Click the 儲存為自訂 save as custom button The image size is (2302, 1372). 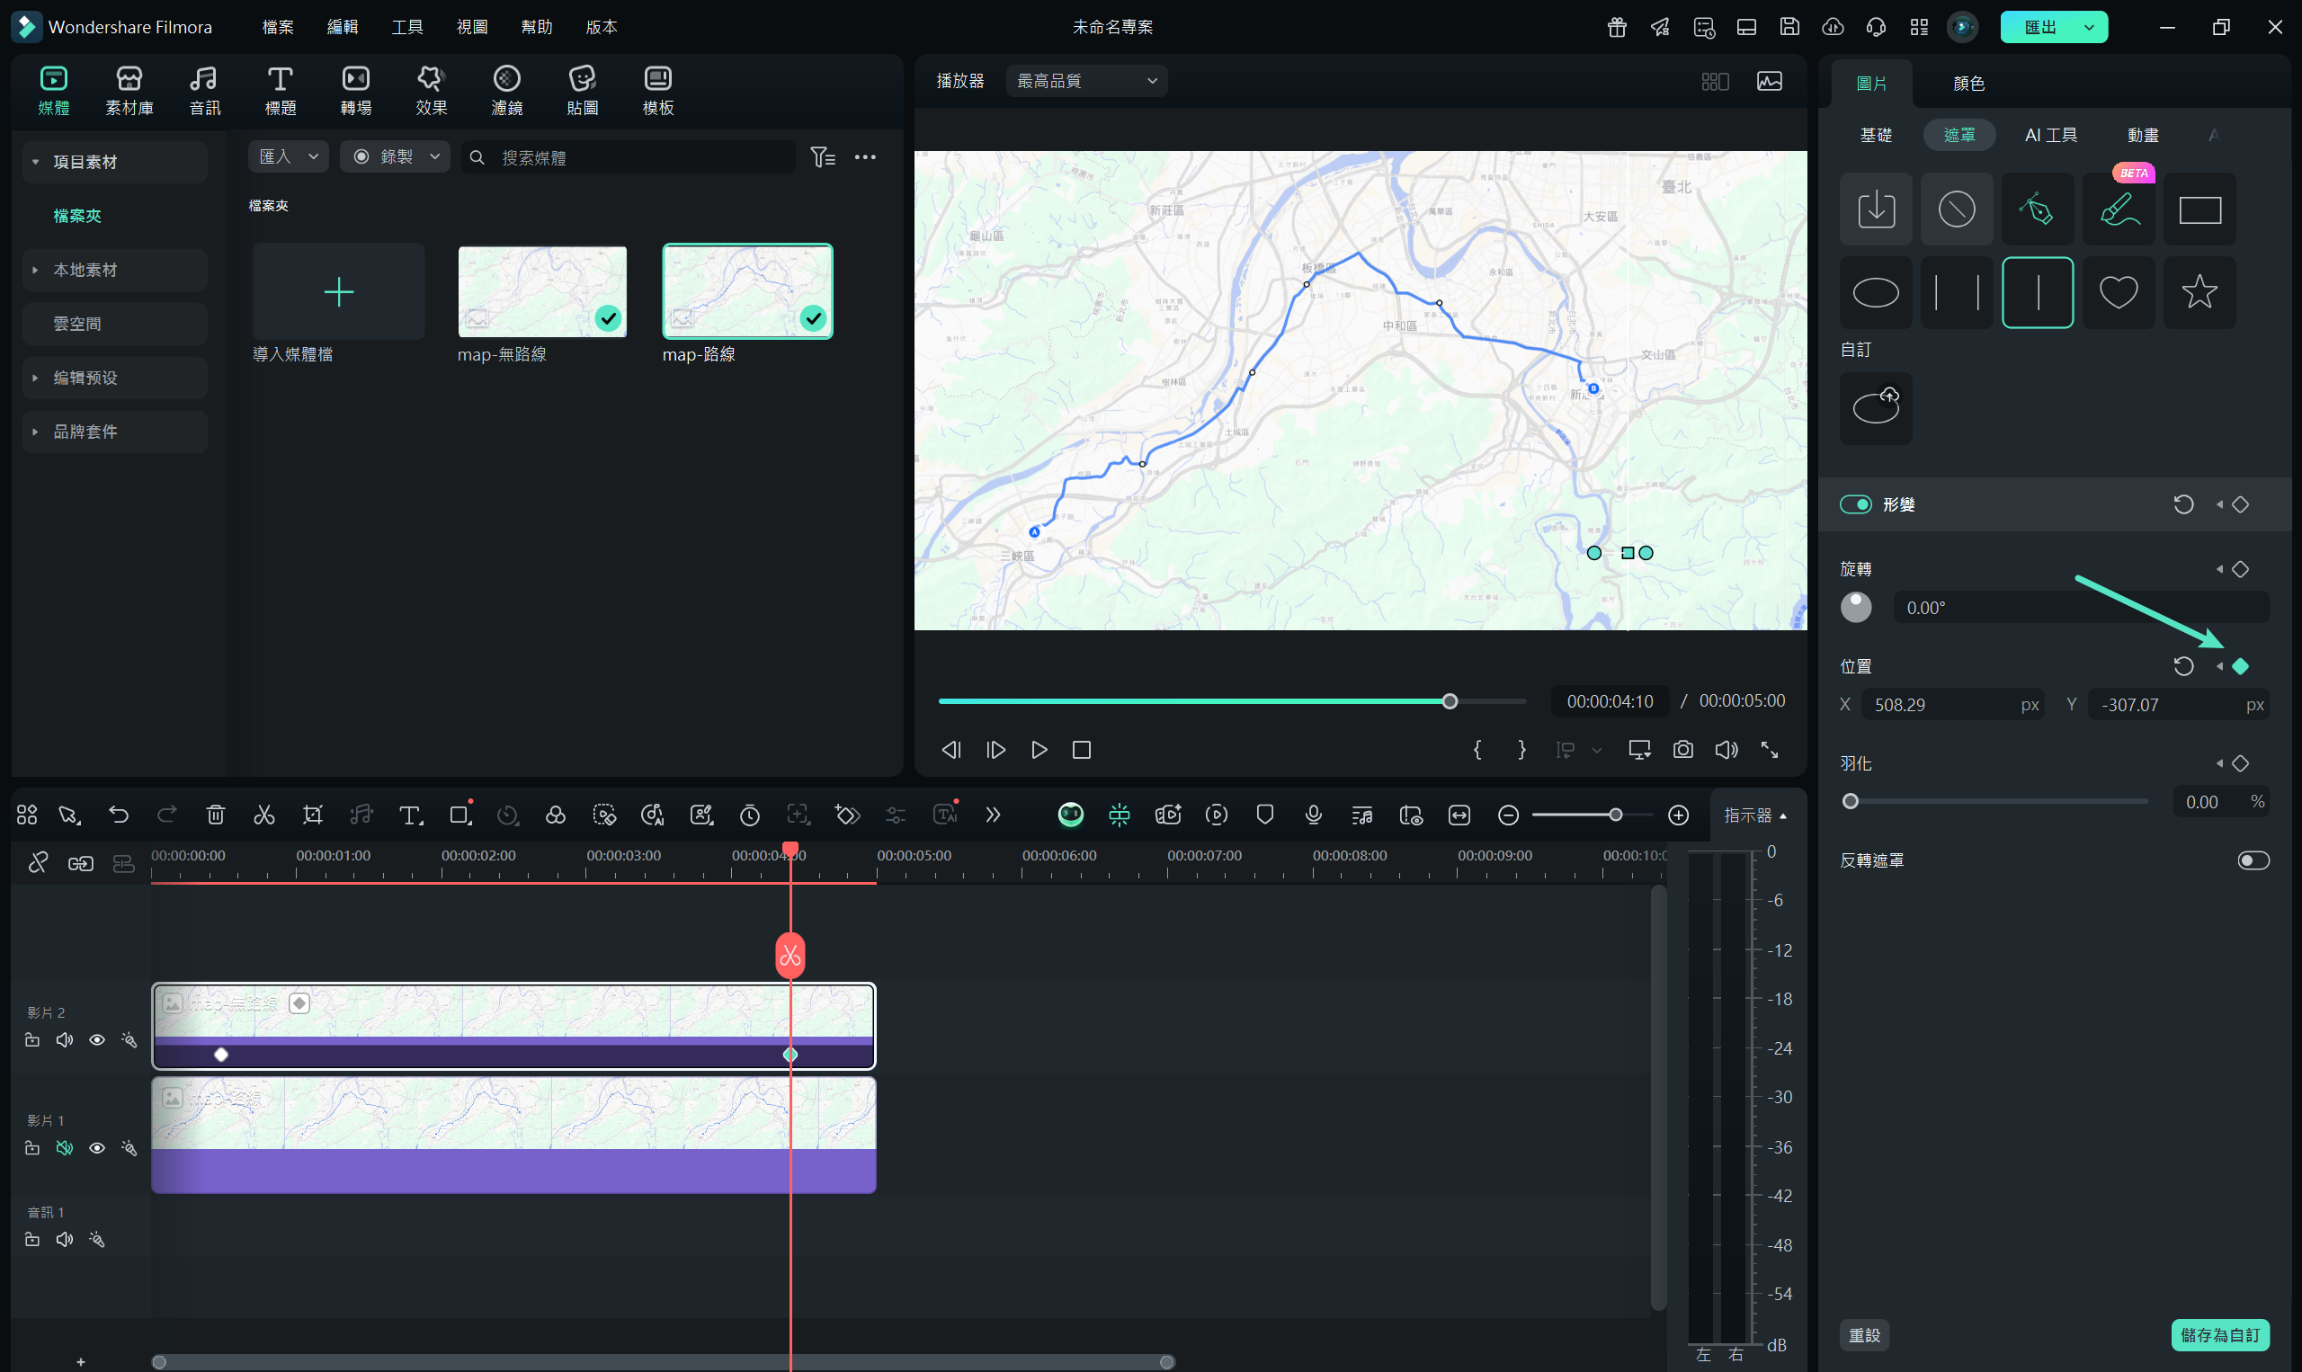[2219, 1335]
